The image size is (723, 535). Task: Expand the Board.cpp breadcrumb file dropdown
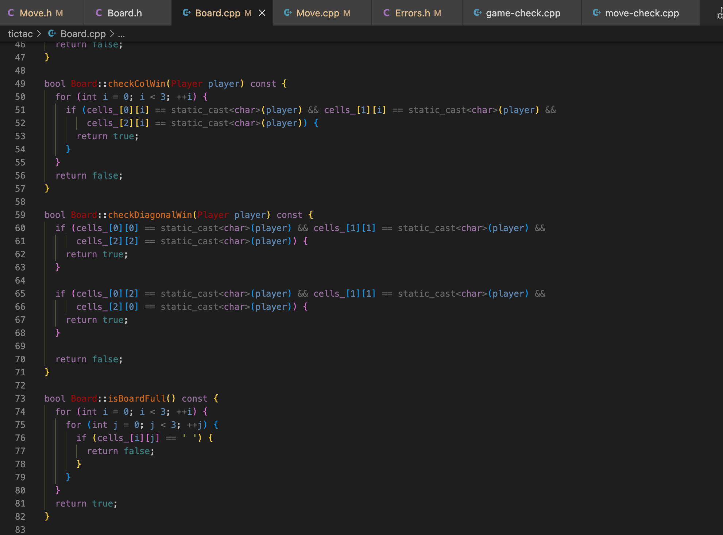[83, 34]
